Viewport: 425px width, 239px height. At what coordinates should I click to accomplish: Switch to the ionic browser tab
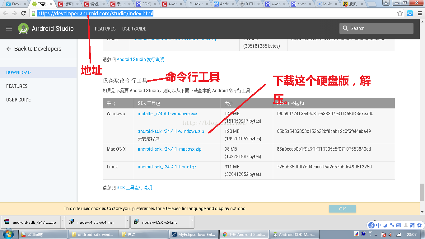[327, 4]
